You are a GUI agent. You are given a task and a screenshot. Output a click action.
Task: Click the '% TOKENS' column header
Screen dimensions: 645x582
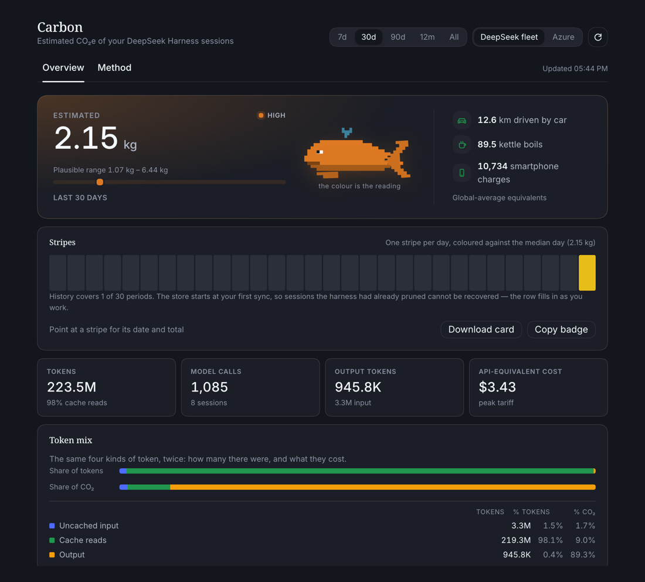click(x=531, y=512)
